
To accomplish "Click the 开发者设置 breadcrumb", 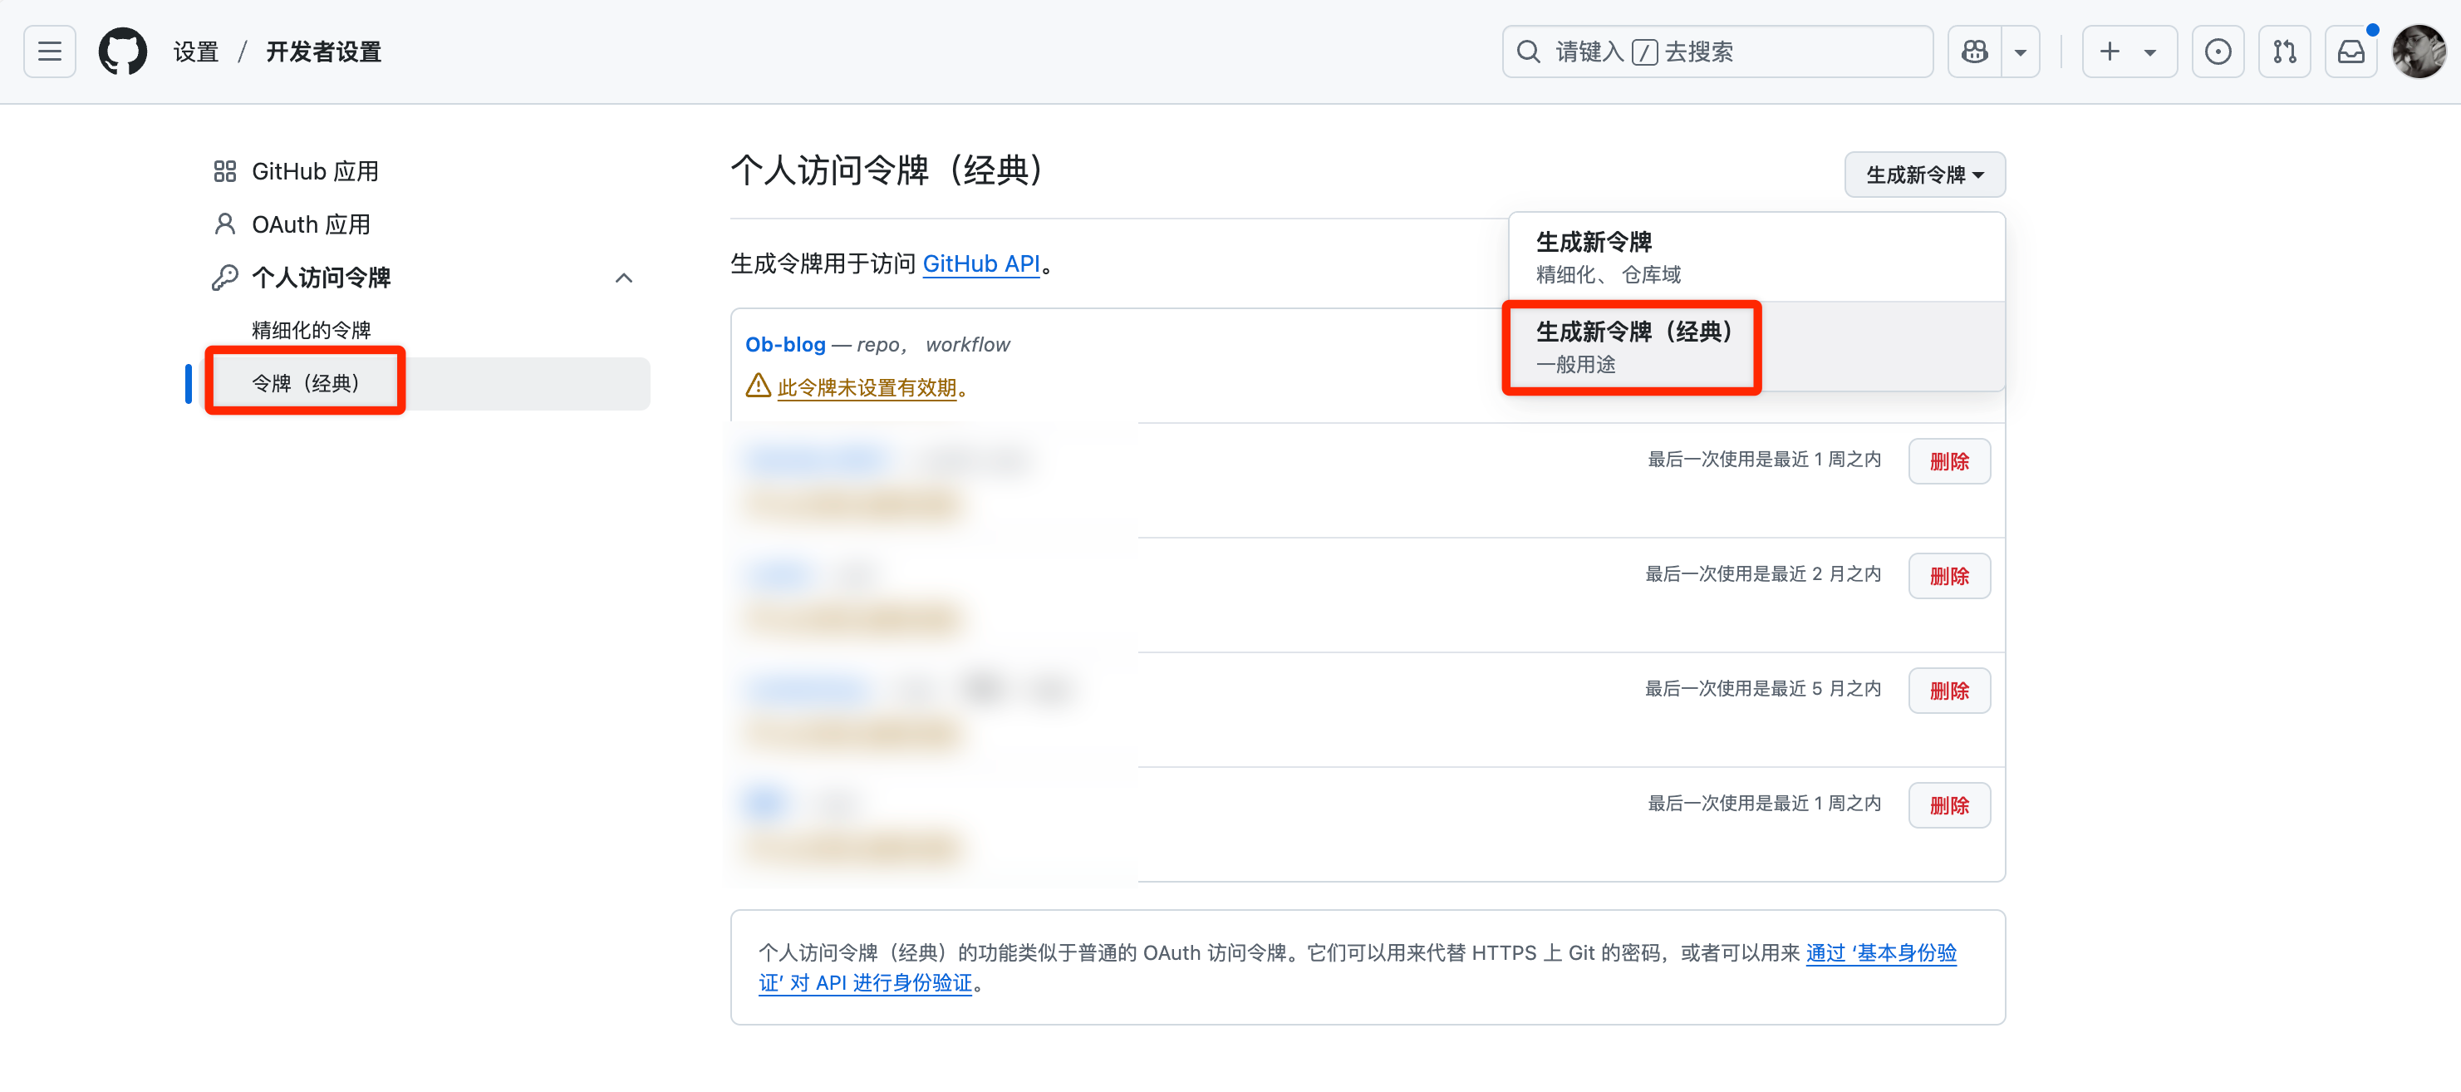I will pos(323,52).
